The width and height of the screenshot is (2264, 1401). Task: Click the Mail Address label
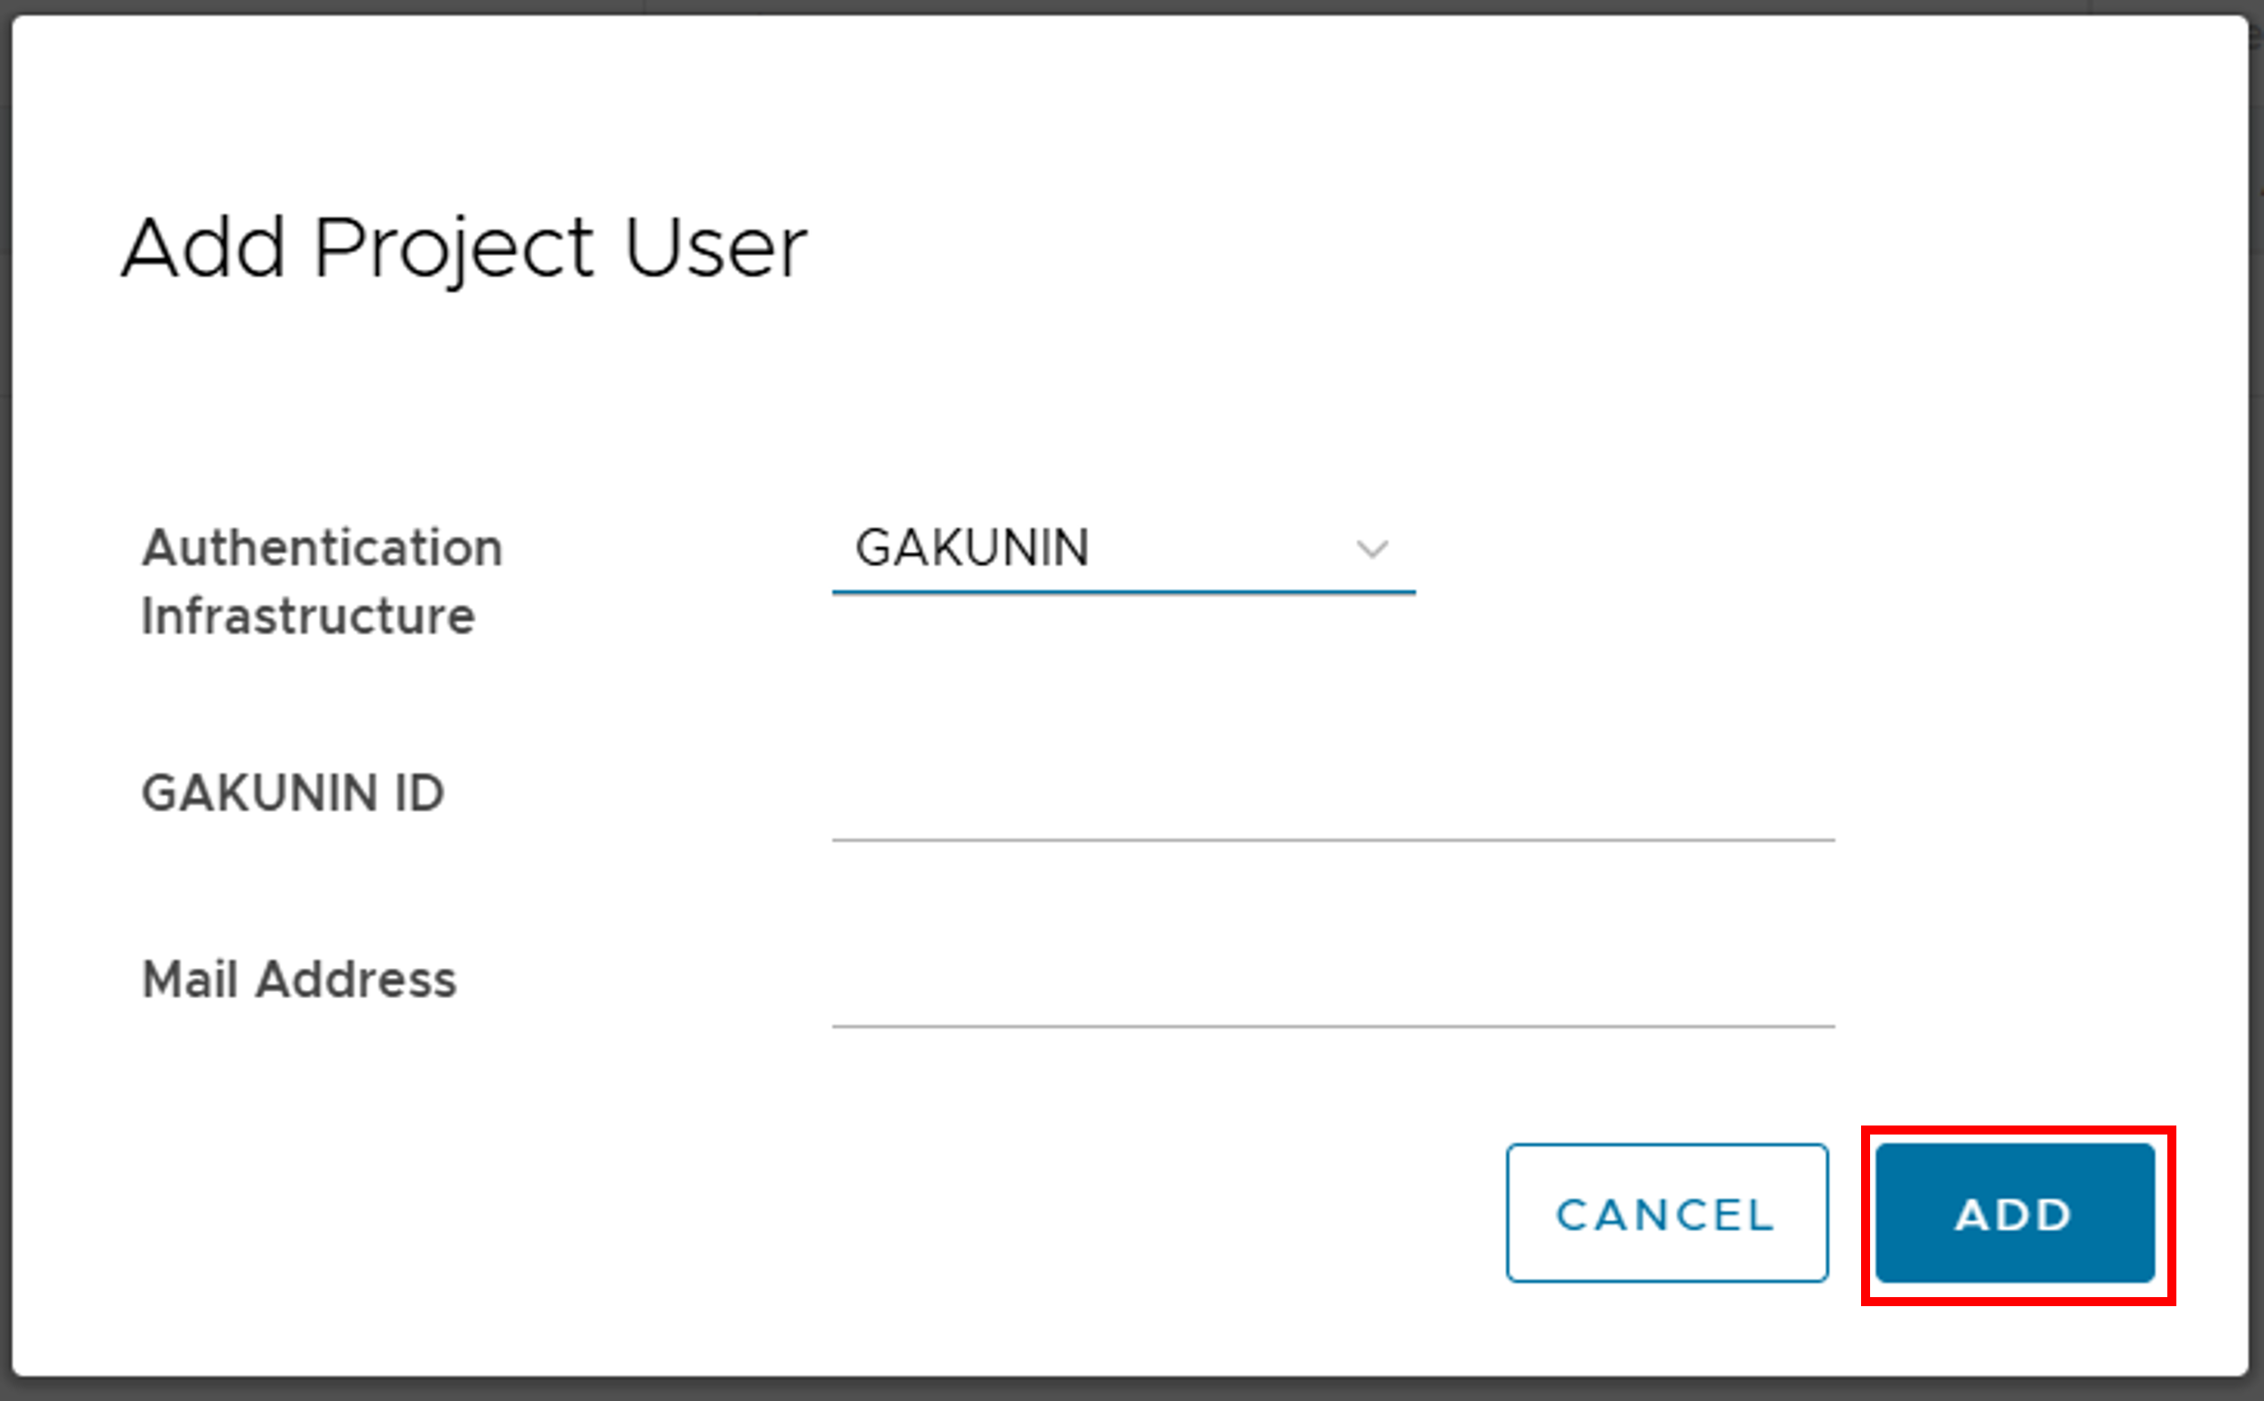298,979
